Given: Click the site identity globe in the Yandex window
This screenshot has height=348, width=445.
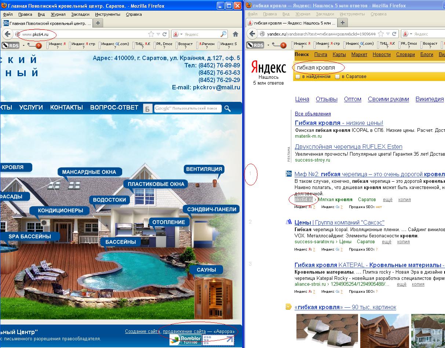Looking at the screenshot, I should [262, 34].
